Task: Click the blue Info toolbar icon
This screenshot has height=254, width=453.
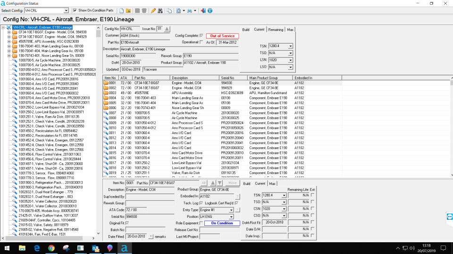Action: 210,11
